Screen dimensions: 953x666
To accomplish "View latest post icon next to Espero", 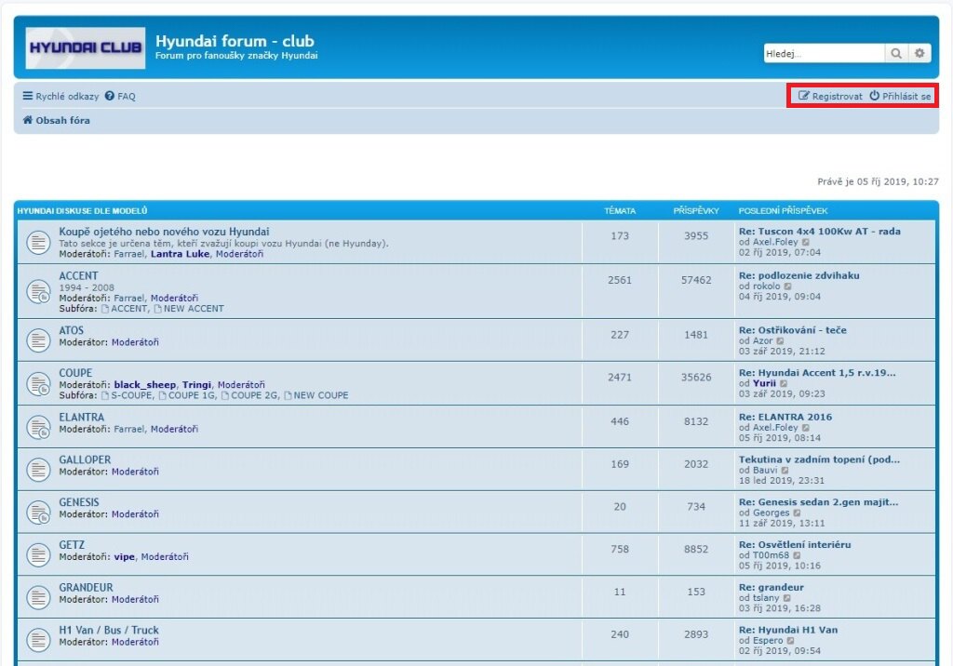I will coord(791,641).
